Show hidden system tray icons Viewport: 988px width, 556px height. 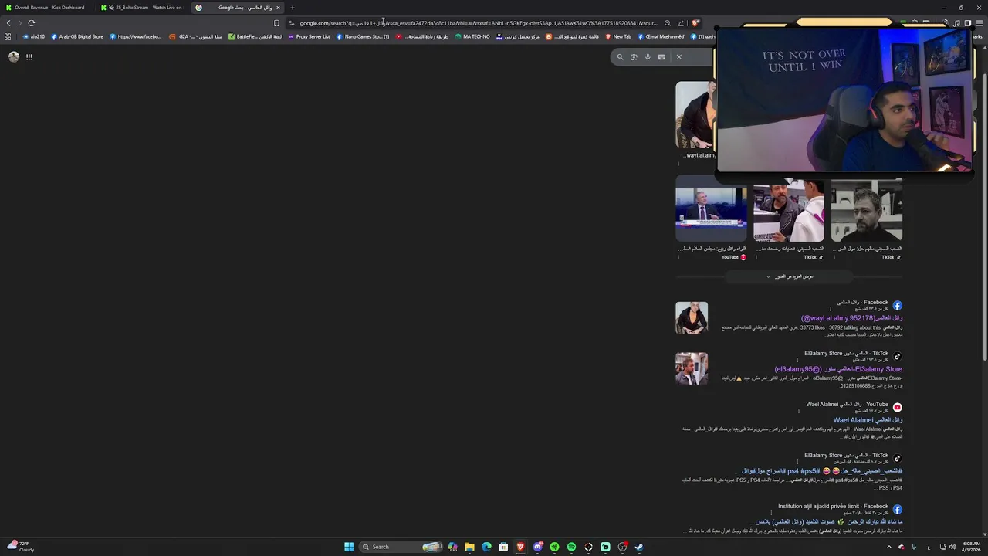[888, 547]
